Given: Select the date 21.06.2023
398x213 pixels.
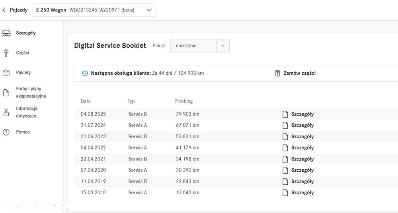Looking at the screenshot, I should (93, 136).
